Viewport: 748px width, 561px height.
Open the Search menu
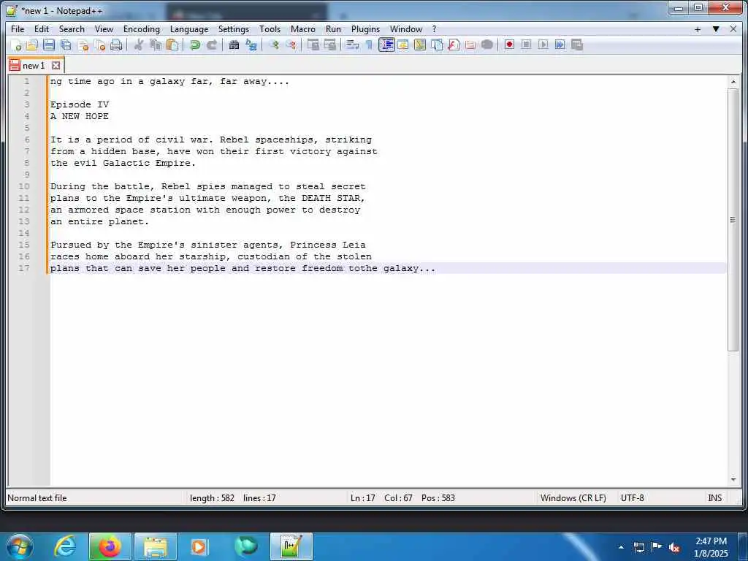72,29
